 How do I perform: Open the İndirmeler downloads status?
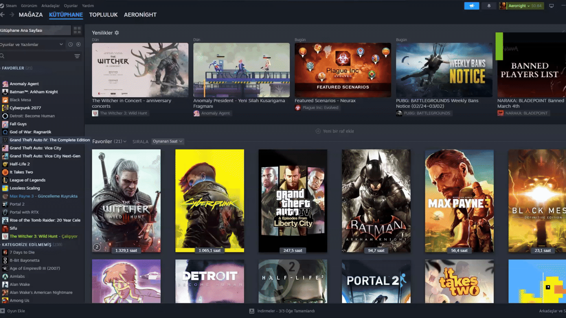pyautogui.click(x=282, y=311)
